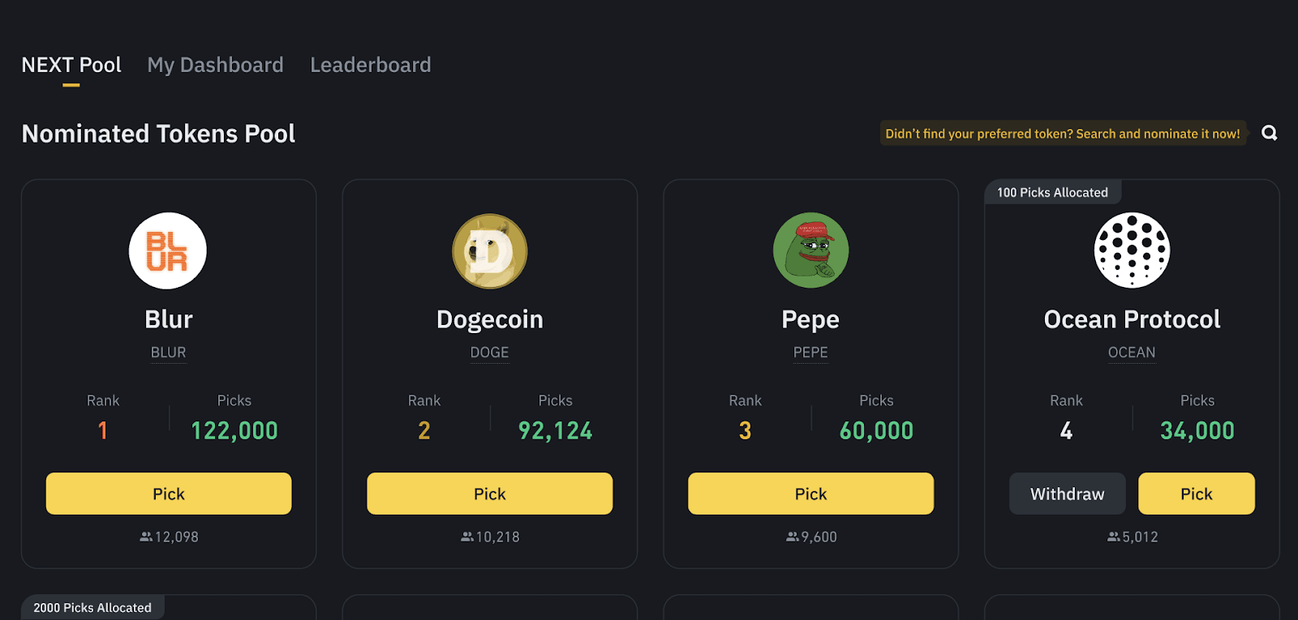This screenshot has height=620, width=1298.
Task: Withdraw picks from Ocean Protocol
Action: pyautogui.click(x=1067, y=494)
